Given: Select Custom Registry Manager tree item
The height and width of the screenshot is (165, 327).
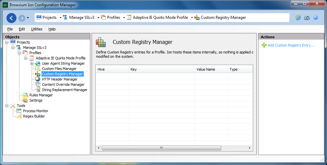Looking at the screenshot, I should (62, 74).
